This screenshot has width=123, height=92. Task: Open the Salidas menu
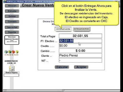coord(12,16)
